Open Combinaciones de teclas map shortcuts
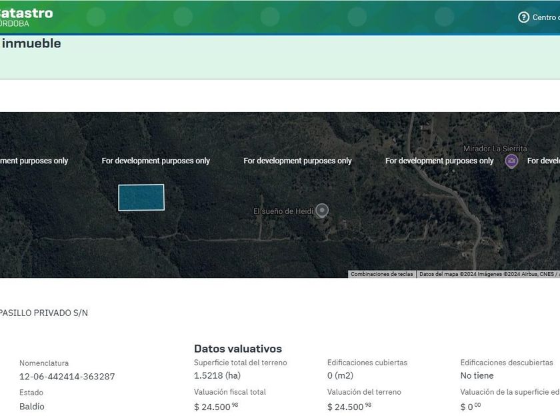 point(382,274)
